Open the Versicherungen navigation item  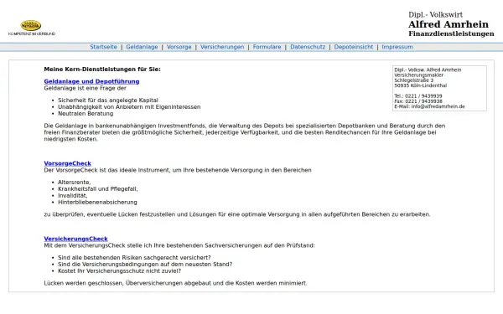click(x=222, y=47)
